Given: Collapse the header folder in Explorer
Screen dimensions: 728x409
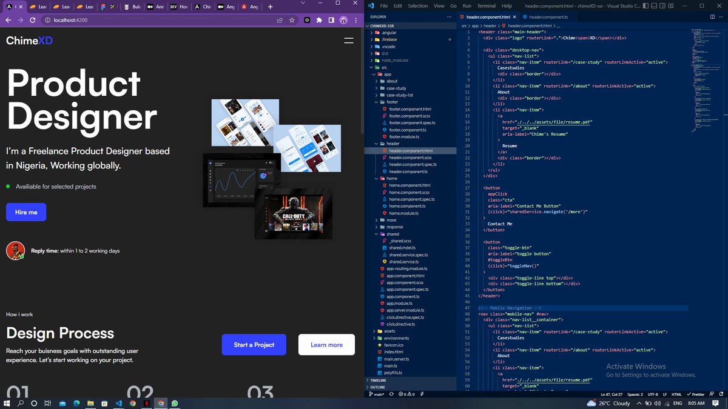Looking at the screenshot, I should pos(393,144).
